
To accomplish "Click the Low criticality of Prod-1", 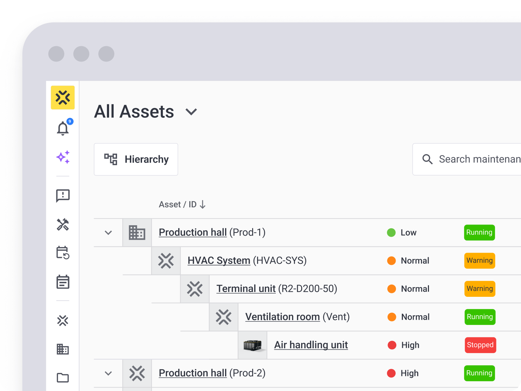I will 402,233.
